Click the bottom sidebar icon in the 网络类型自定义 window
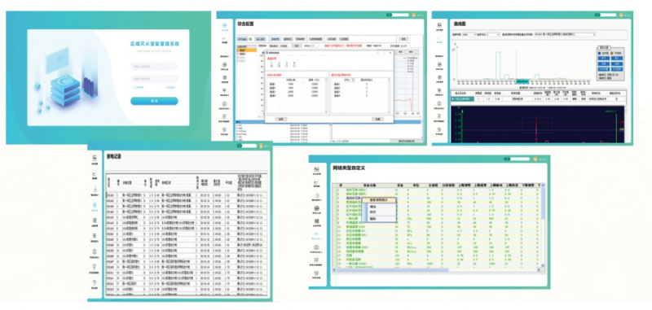Viewport: 652px width, 310px height. coord(317,274)
